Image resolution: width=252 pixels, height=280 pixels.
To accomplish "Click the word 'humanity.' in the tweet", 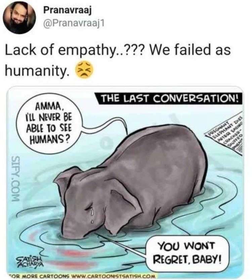I will click(37, 70).
